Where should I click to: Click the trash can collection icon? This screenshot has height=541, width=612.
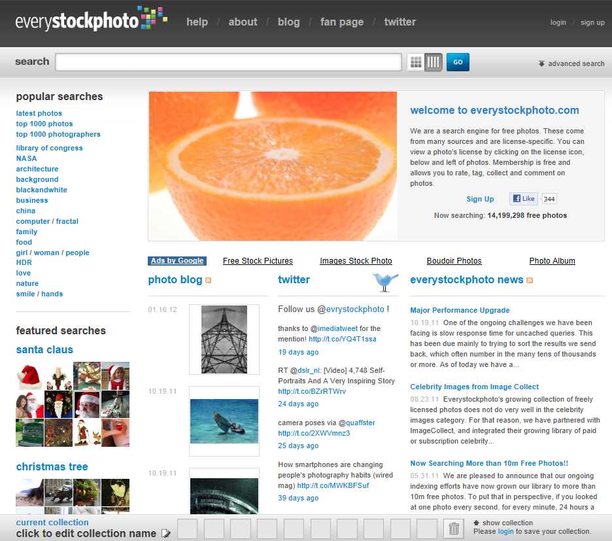point(454,529)
